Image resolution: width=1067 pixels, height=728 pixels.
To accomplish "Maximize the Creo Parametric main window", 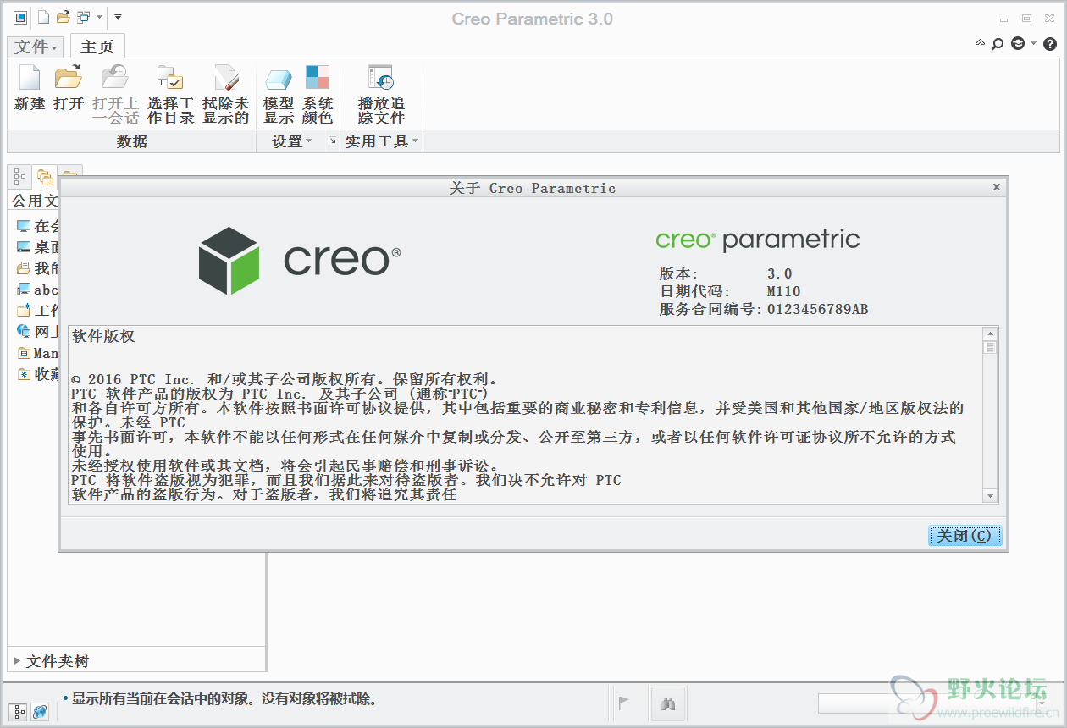I will (x=1026, y=18).
